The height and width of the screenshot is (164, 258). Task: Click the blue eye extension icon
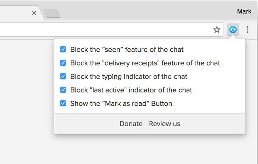coord(233,30)
